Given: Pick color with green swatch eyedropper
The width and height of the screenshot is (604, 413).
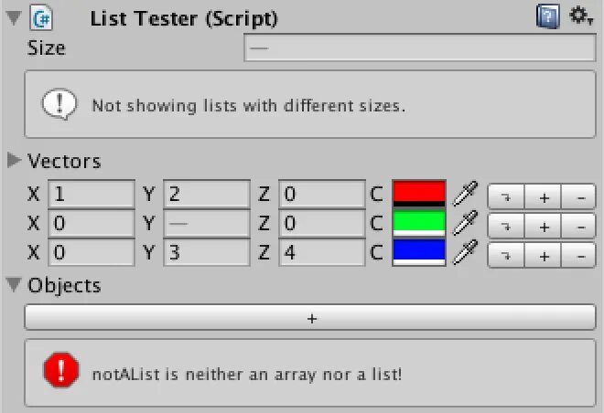Looking at the screenshot, I should point(465,223).
